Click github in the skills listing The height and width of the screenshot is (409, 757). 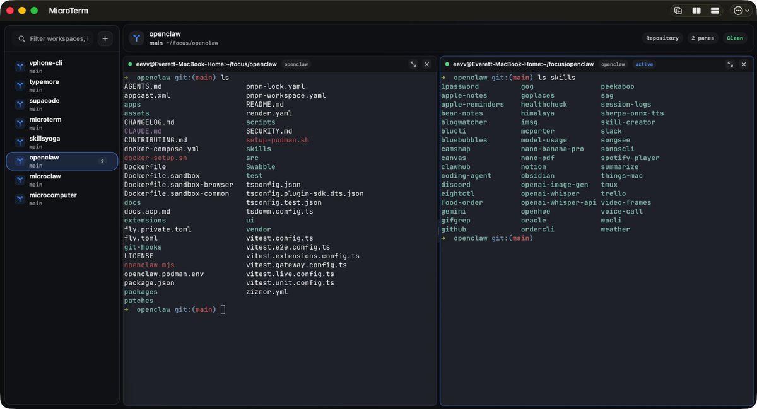454,229
